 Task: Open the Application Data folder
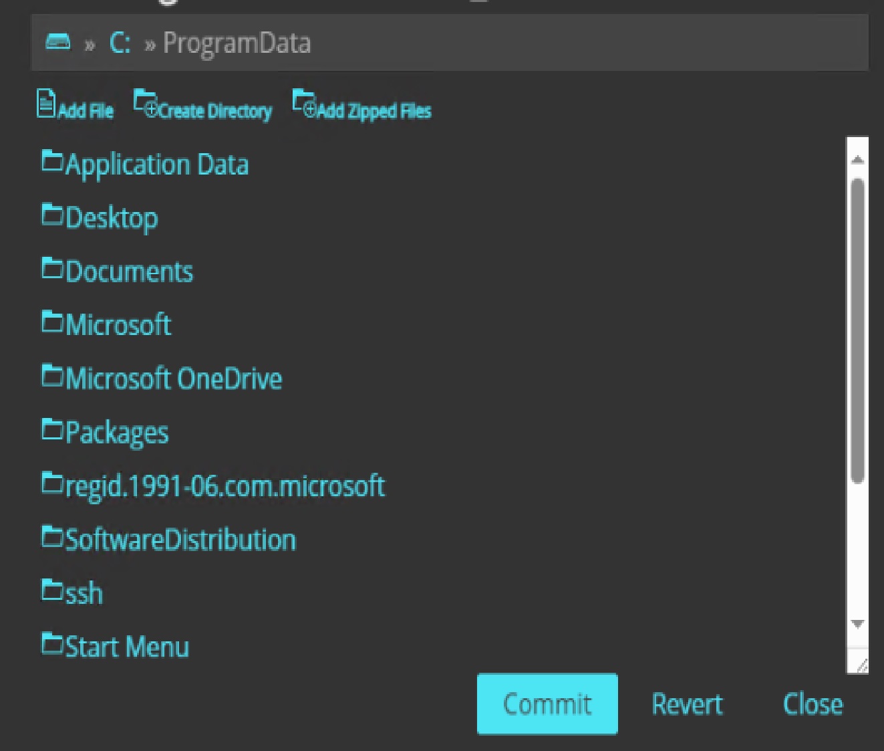(x=158, y=164)
